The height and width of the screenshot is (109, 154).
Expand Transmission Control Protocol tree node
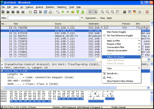2,65
